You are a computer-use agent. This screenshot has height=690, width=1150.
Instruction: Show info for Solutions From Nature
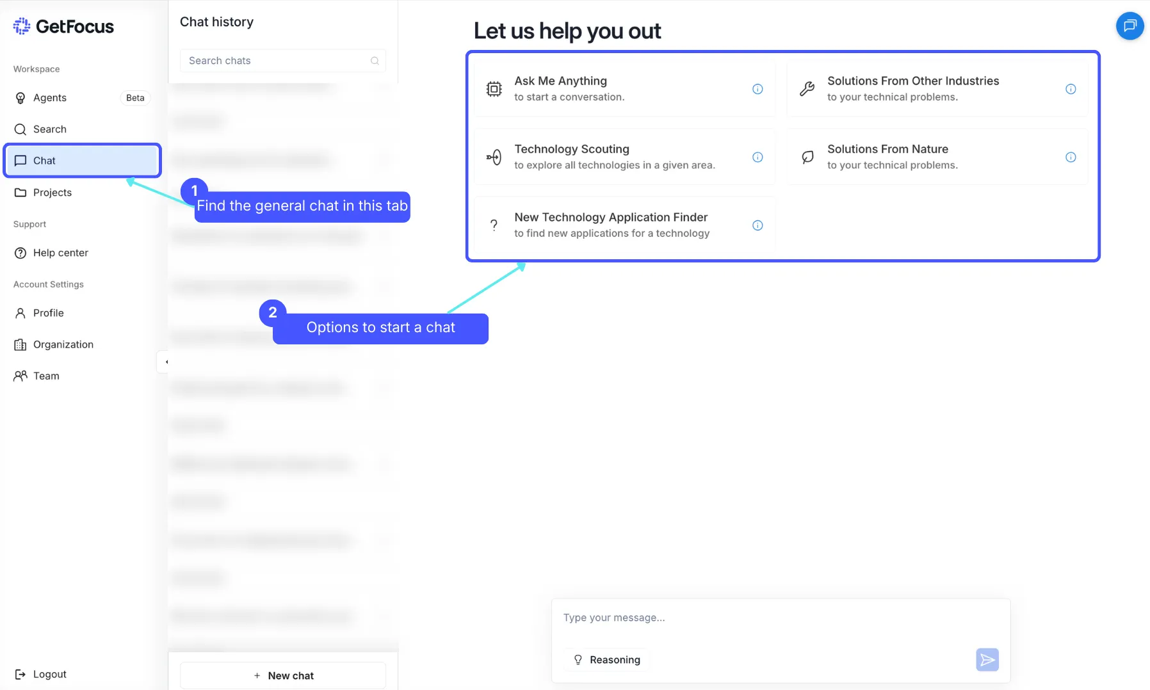pyautogui.click(x=1071, y=157)
